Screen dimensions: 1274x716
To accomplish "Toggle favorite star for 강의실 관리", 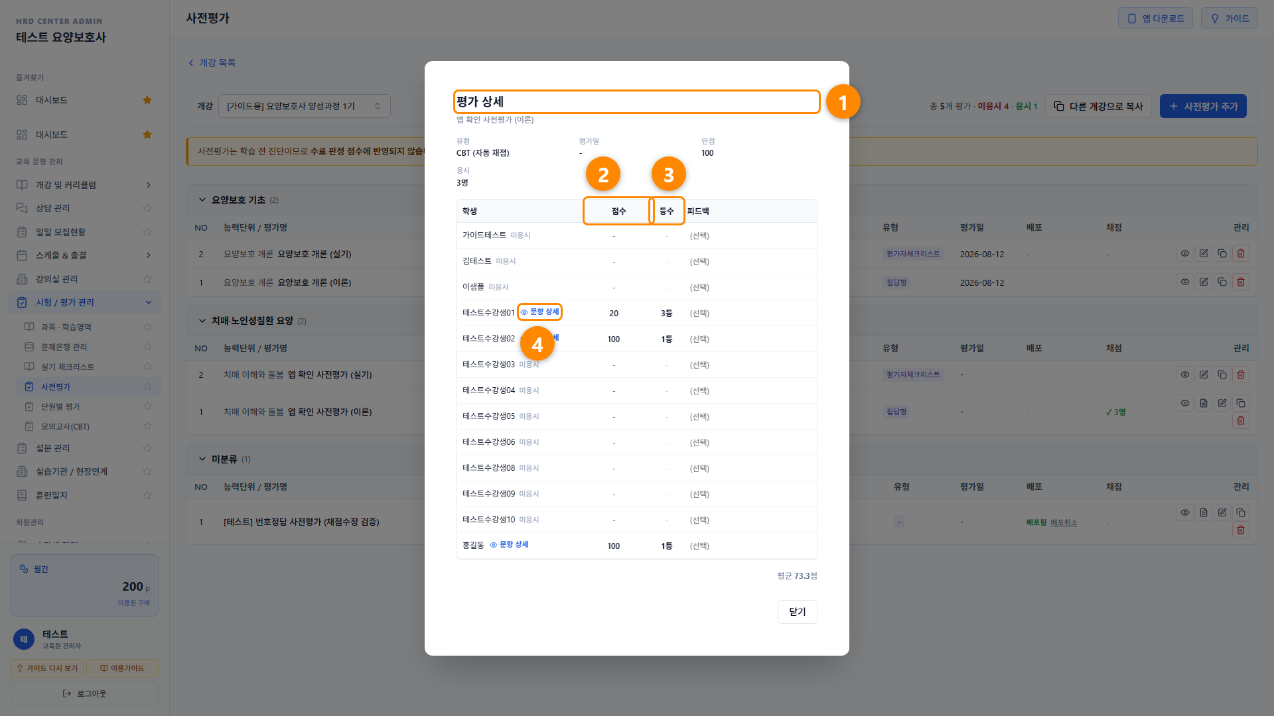I will [x=147, y=279].
